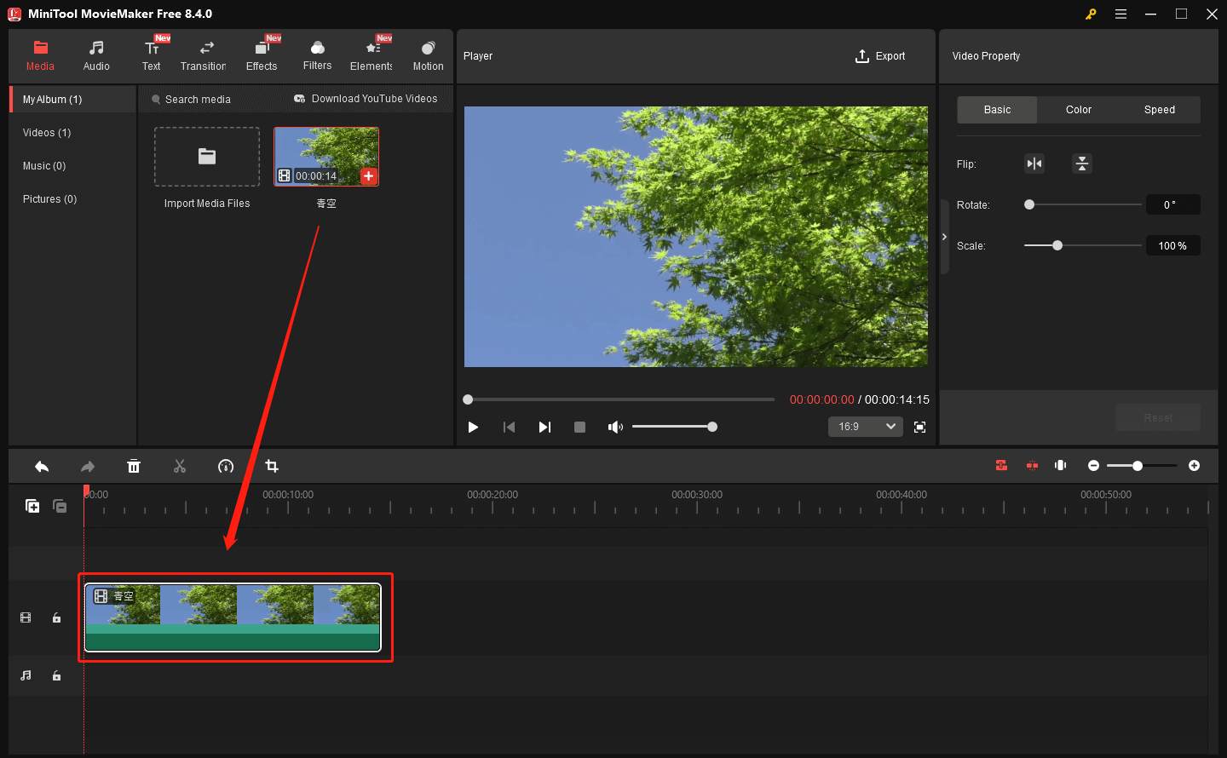
Task: Expand the hamburger menu in the title bar
Action: coord(1120,14)
